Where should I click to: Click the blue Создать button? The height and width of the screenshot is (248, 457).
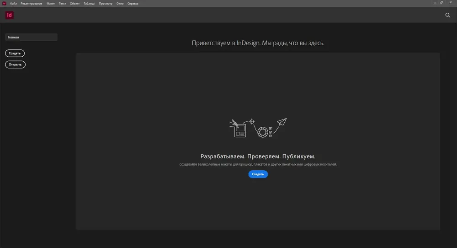tap(258, 174)
